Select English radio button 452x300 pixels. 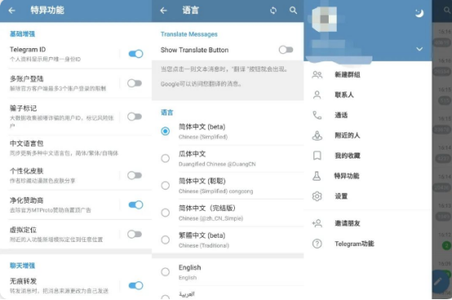coord(165,271)
